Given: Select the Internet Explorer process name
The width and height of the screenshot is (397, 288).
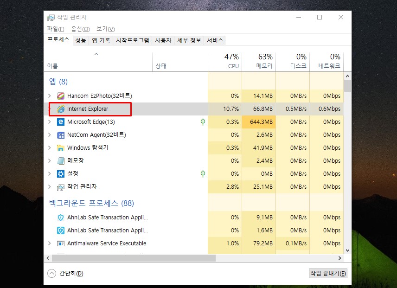Looking at the screenshot, I should pos(88,109).
